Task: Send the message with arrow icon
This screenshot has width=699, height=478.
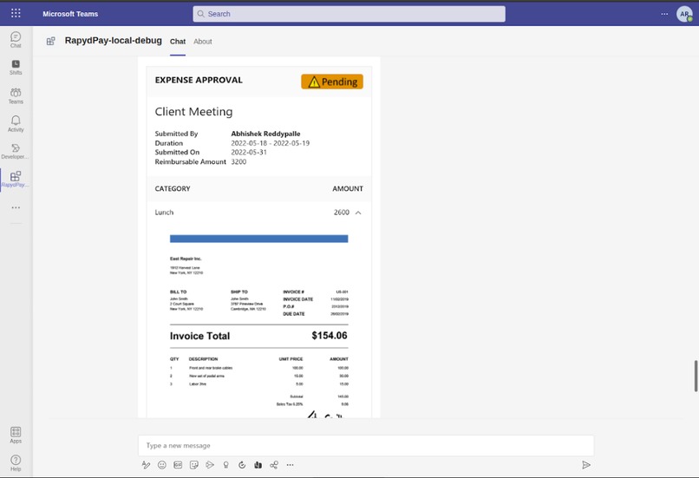Action: pos(586,465)
